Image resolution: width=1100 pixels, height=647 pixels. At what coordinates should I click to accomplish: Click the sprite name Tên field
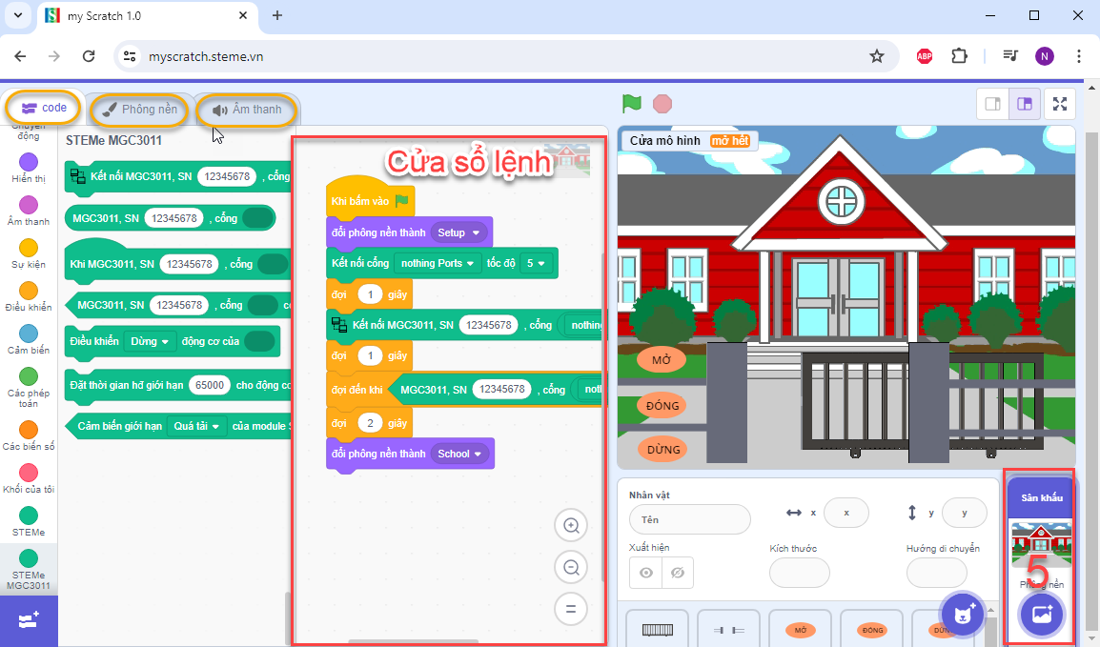(689, 520)
